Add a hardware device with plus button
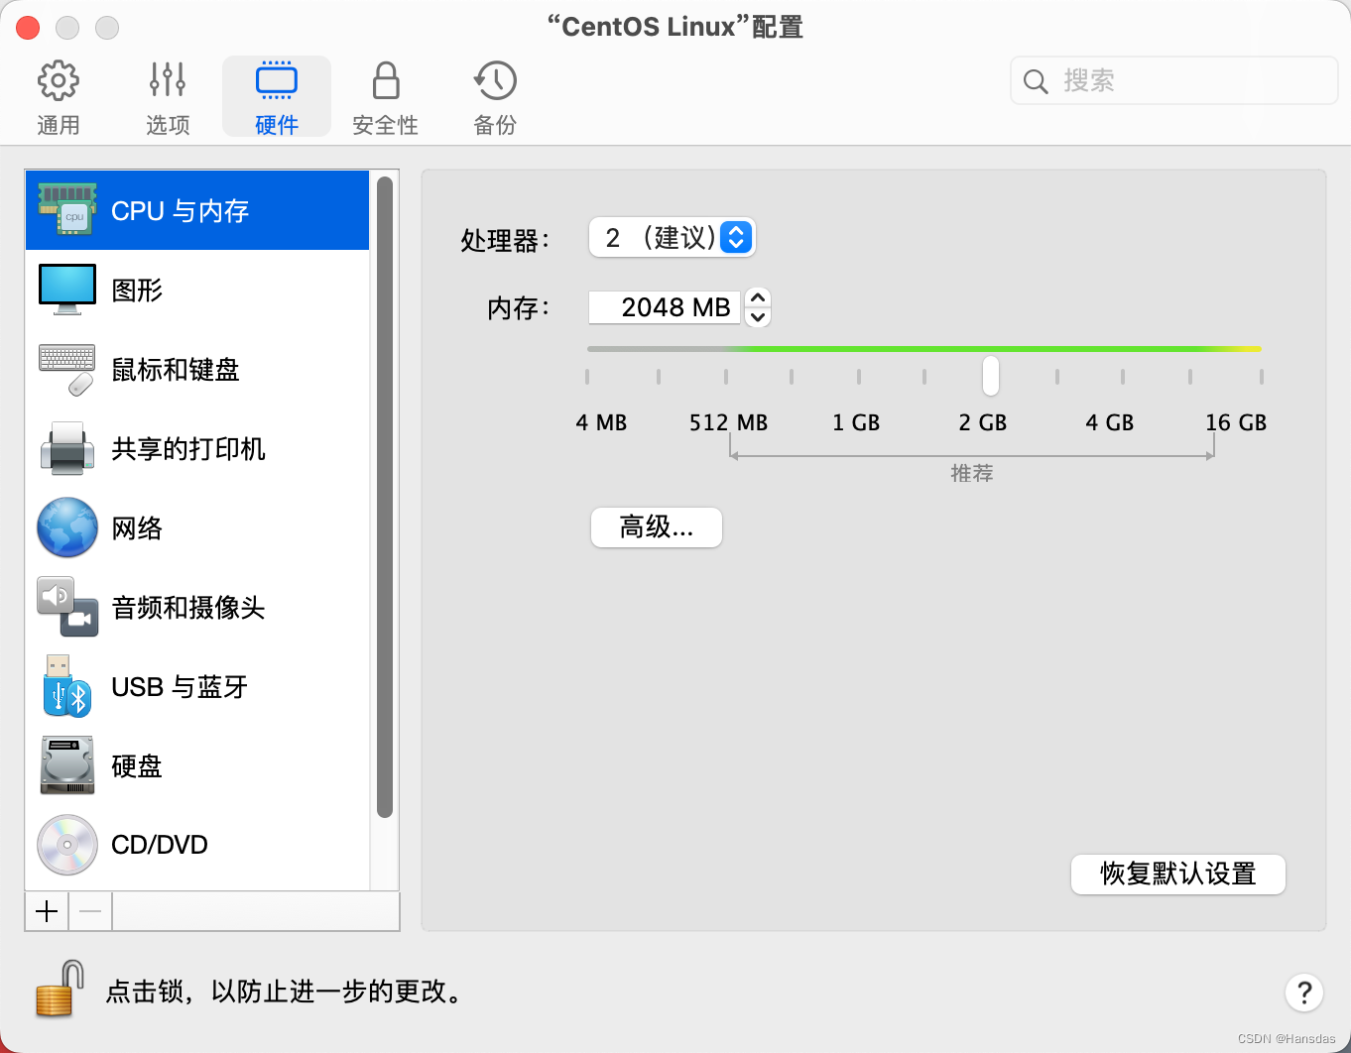The height and width of the screenshot is (1053, 1351). coord(47,911)
